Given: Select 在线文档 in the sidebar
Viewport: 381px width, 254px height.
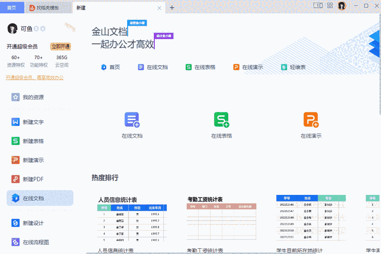Looking at the screenshot, I should 40,198.
